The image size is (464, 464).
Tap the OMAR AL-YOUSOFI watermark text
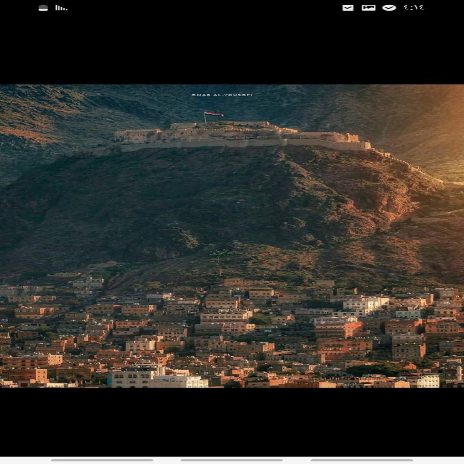(222, 95)
